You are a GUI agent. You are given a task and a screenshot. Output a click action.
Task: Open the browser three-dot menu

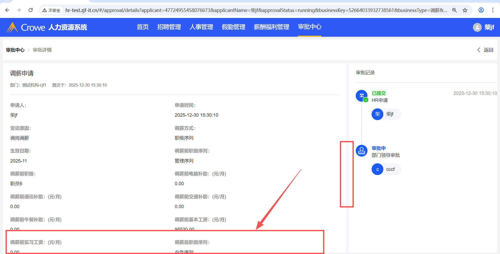(493, 10)
